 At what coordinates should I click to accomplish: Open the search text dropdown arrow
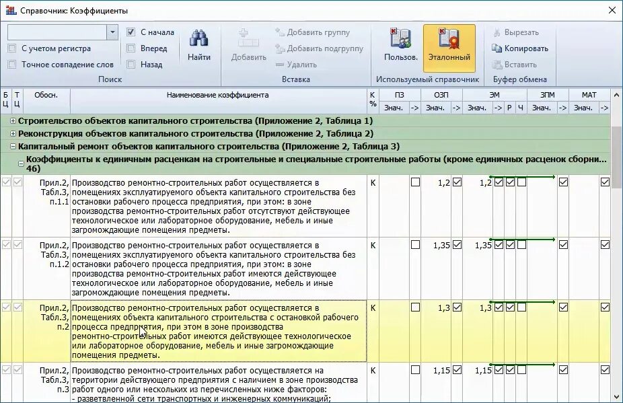(112, 32)
